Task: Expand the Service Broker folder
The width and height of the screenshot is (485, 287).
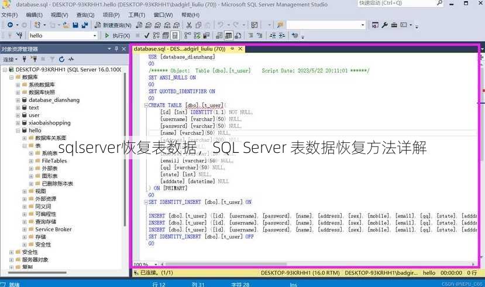Action: pyautogui.click(x=24, y=230)
